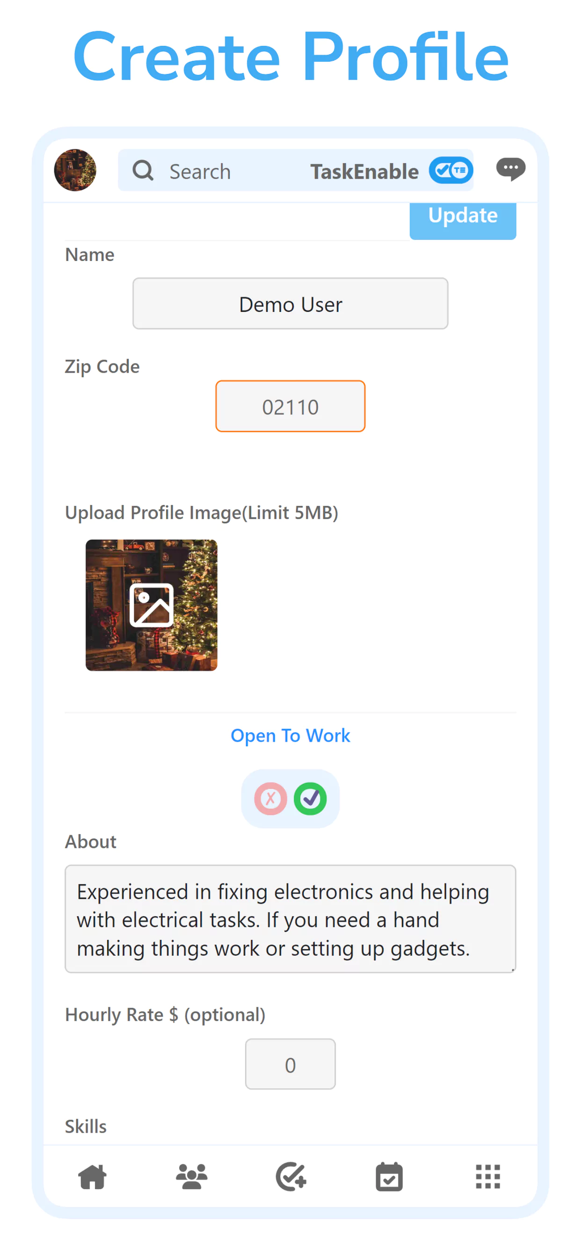Screen dimensions: 581x1257
Task: Click the Name field with Demo User
Action: (x=290, y=303)
